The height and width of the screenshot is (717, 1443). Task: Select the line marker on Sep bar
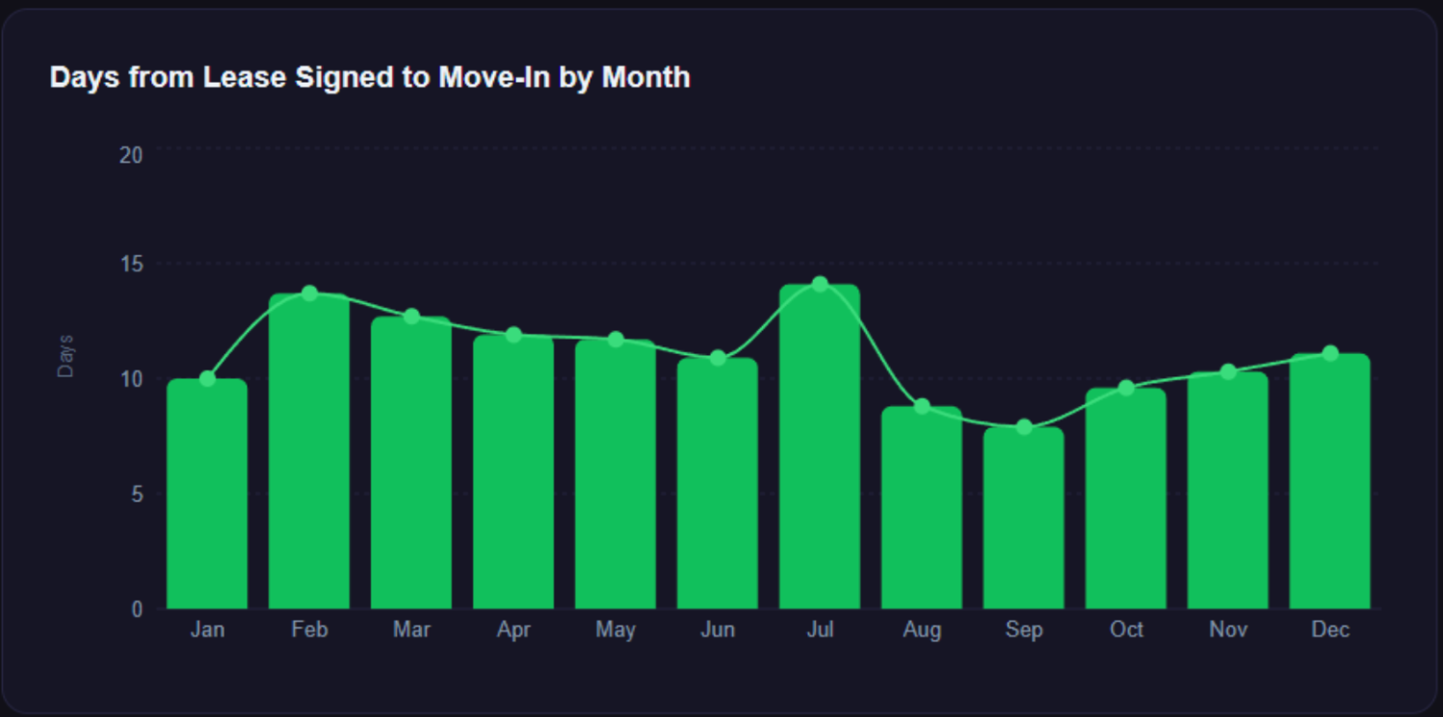(x=1024, y=426)
